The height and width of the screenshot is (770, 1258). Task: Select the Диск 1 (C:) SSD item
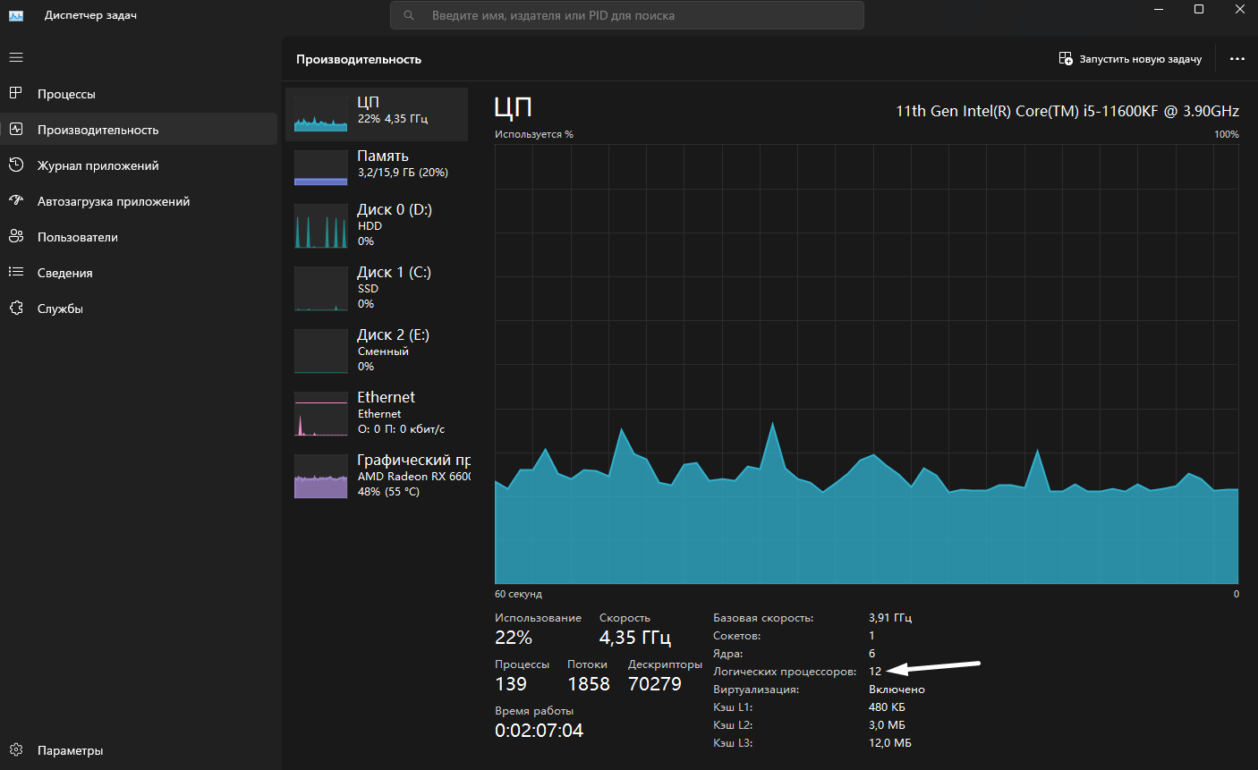(377, 289)
